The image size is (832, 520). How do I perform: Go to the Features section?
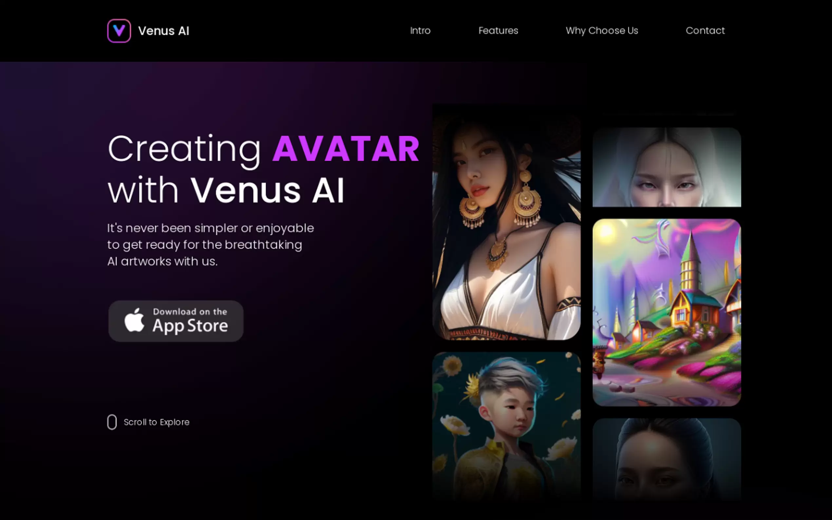click(498, 30)
